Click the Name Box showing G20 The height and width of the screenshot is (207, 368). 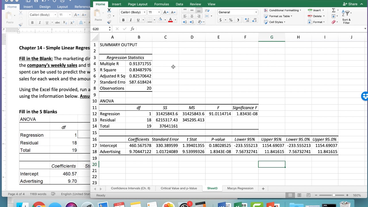(x=100, y=29)
